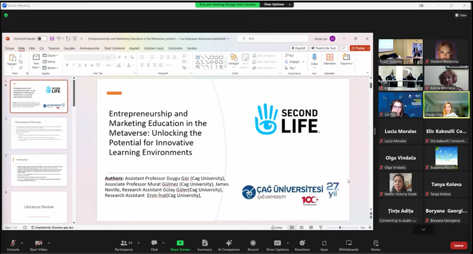Viewport: 473px width, 254px height.
Task: Click the purple Save icon in PowerPoint
Action: [x=52, y=39]
